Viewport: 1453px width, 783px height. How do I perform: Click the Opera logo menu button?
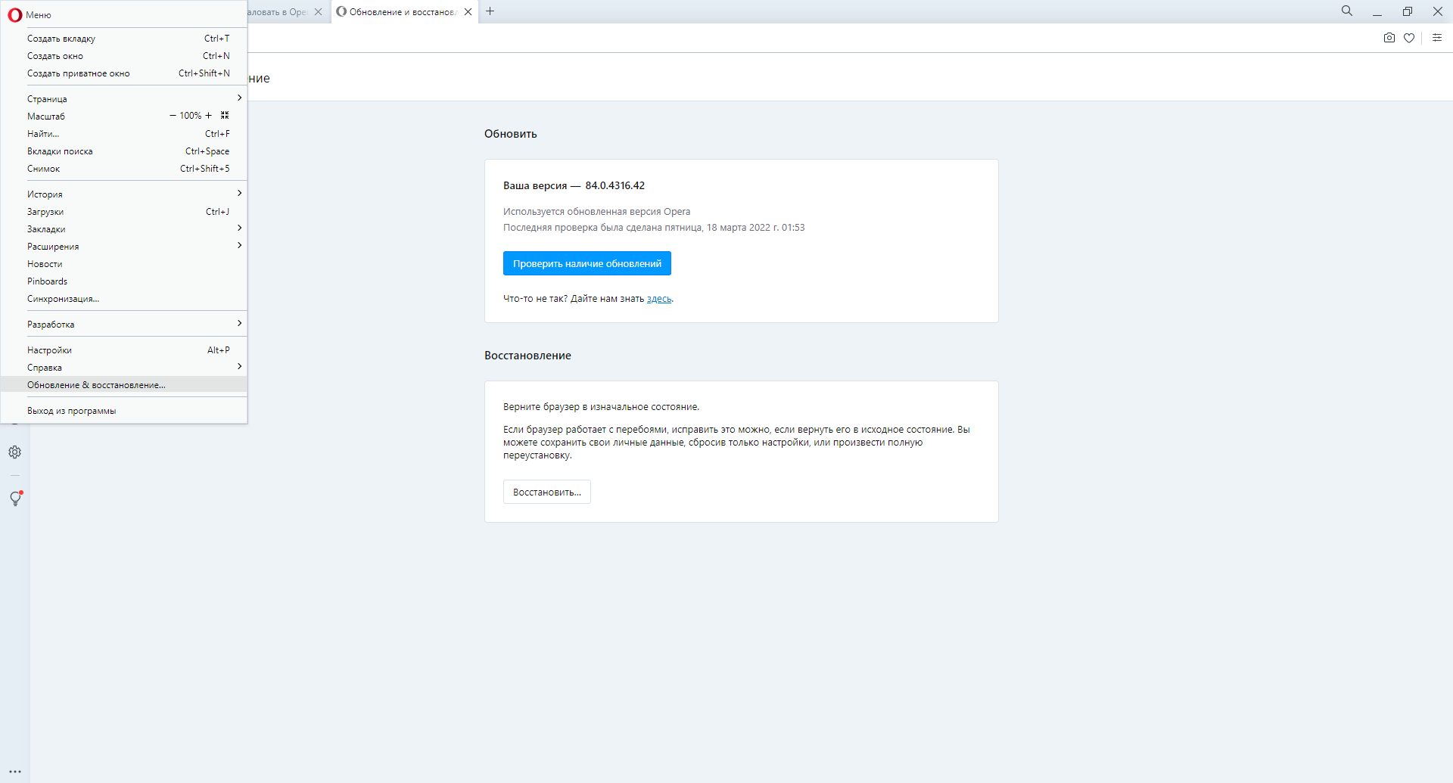15,14
